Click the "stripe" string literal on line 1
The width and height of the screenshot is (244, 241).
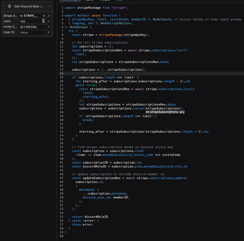pos(119,8)
